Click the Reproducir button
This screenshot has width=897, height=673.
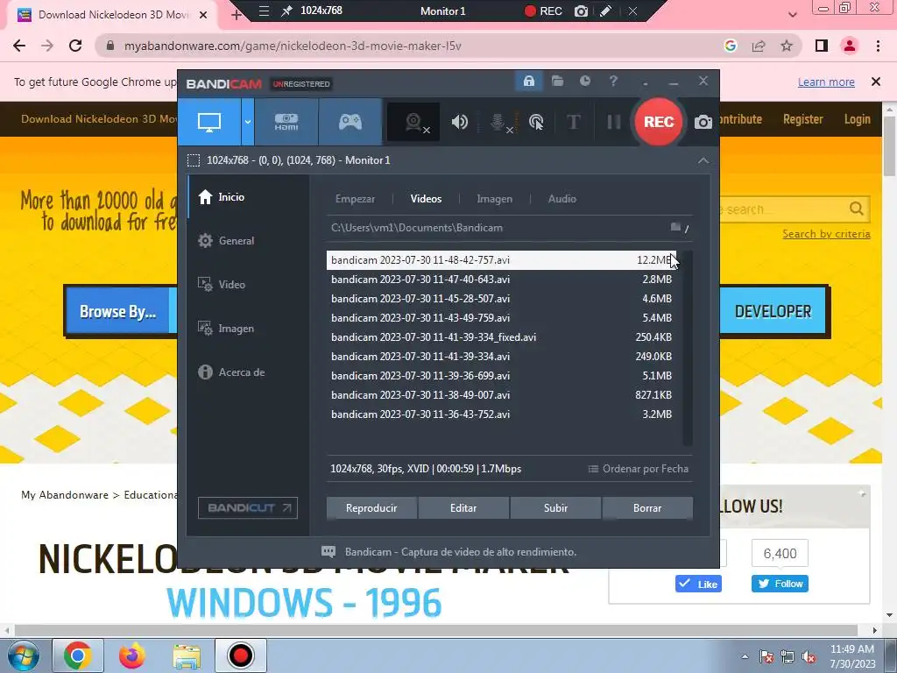click(x=371, y=508)
